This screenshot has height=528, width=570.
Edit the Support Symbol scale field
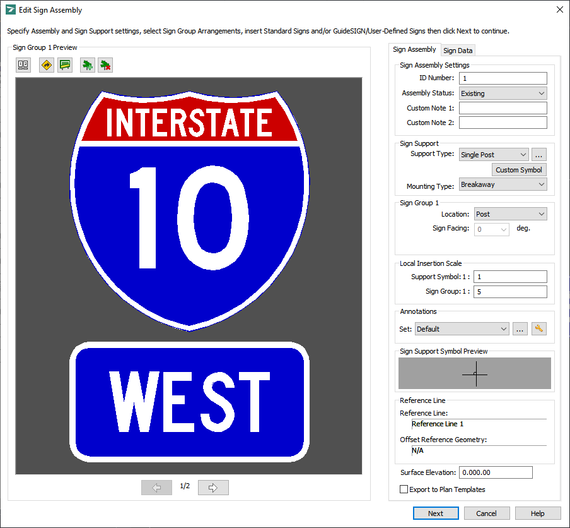[510, 277]
